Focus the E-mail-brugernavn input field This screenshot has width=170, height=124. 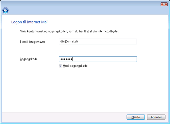pos(98,42)
